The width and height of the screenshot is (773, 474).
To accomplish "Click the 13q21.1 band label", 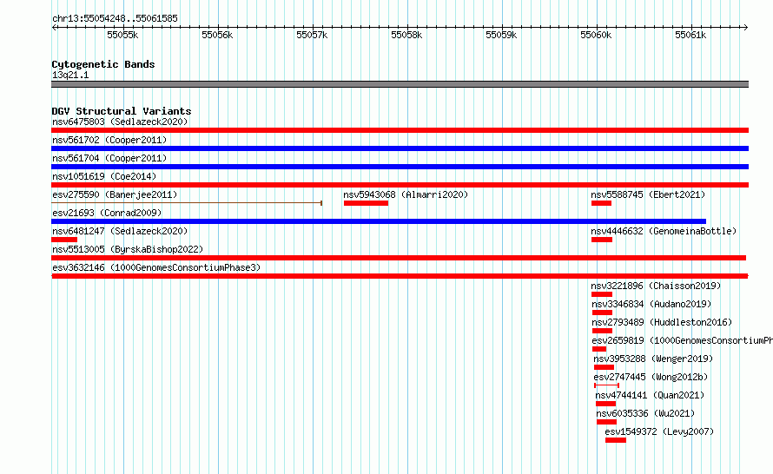I will click(70, 75).
